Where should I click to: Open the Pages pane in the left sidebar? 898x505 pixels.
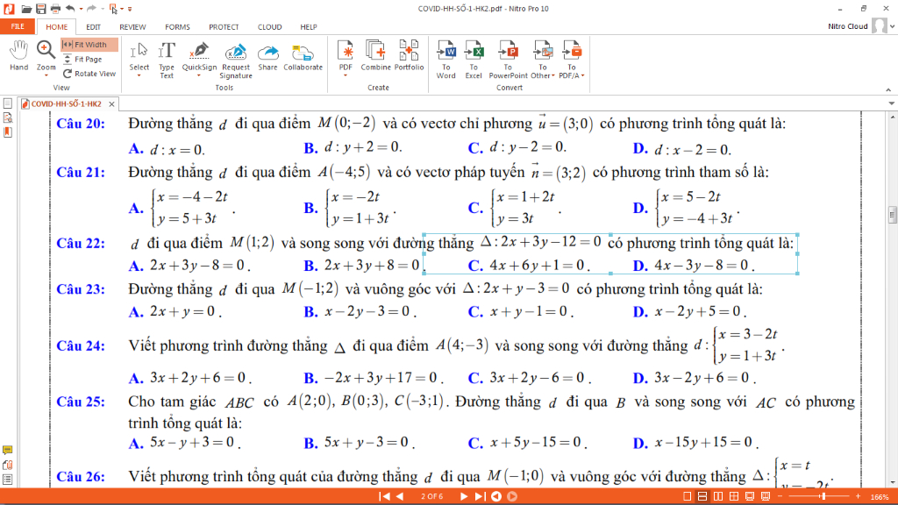click(7, 103)
